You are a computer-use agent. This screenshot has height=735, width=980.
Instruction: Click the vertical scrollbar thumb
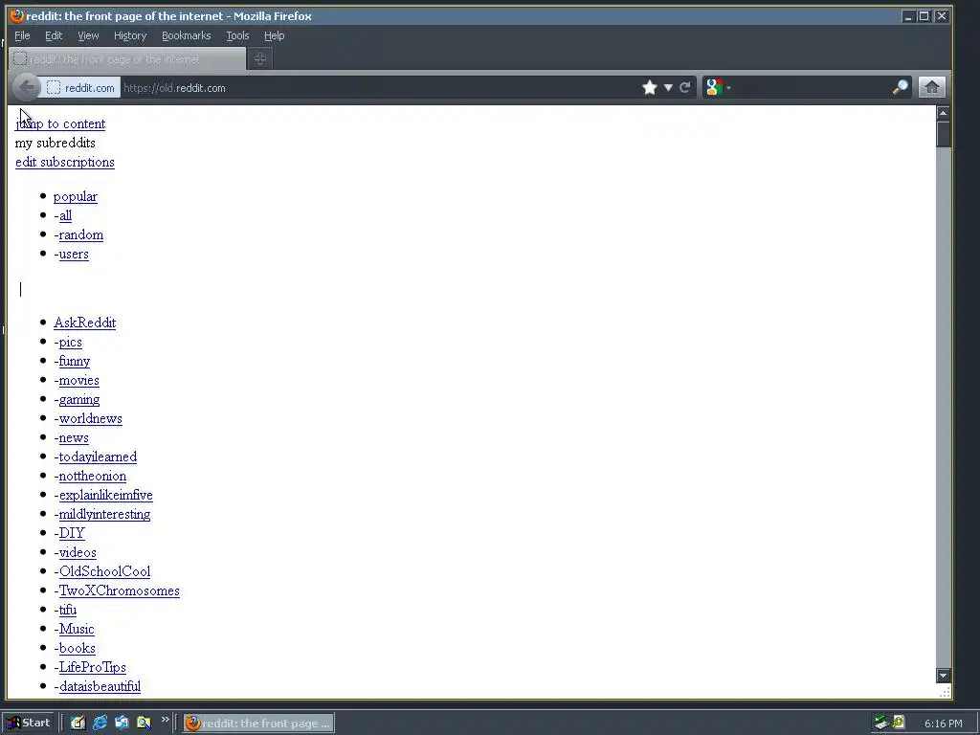943,134
